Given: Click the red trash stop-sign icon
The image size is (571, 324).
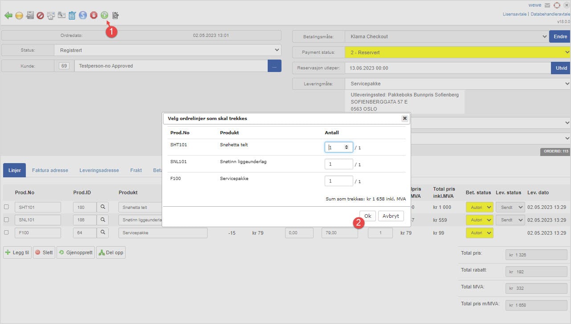Looking at the screenshot, I should (94, 16).
